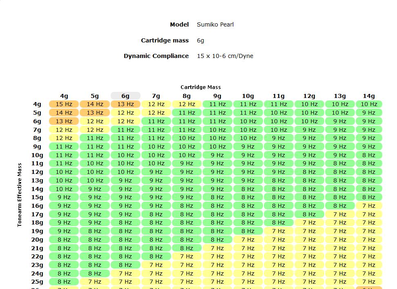Click the 7g cartridge mass column header
Image resolution: width=397 pixels, height=289 pixels.
(156, 96)
